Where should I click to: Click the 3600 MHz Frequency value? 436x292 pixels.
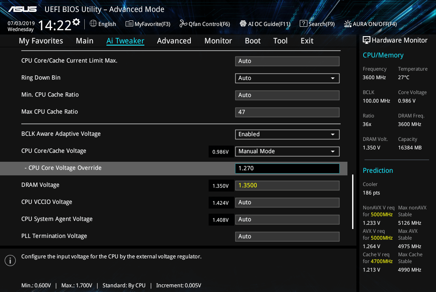click(x=374, y=77)
